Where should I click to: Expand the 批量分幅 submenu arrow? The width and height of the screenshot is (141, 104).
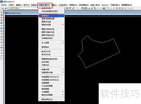point(63,69)
